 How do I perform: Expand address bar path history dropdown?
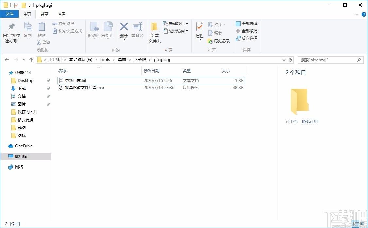(284, 60)
